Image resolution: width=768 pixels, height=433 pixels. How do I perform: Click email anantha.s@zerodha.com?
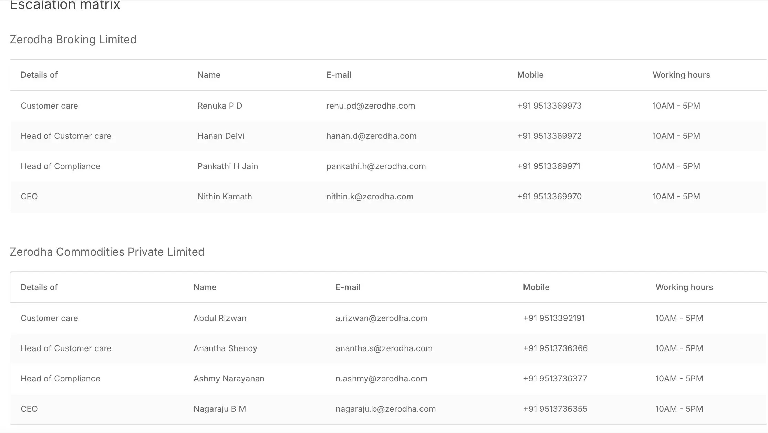pos(384,348)
